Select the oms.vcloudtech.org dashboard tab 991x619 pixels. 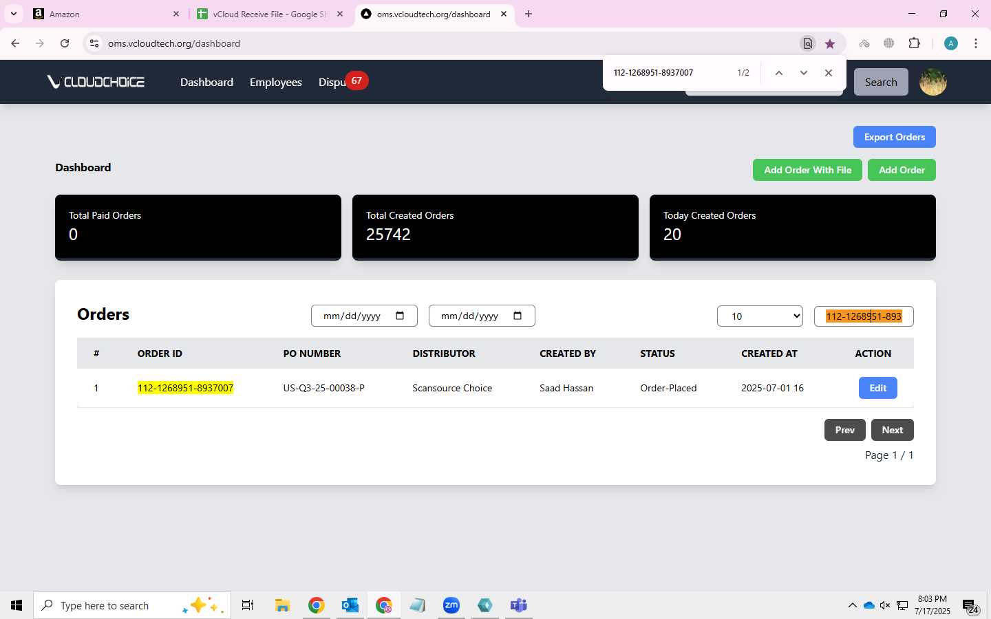434,14
